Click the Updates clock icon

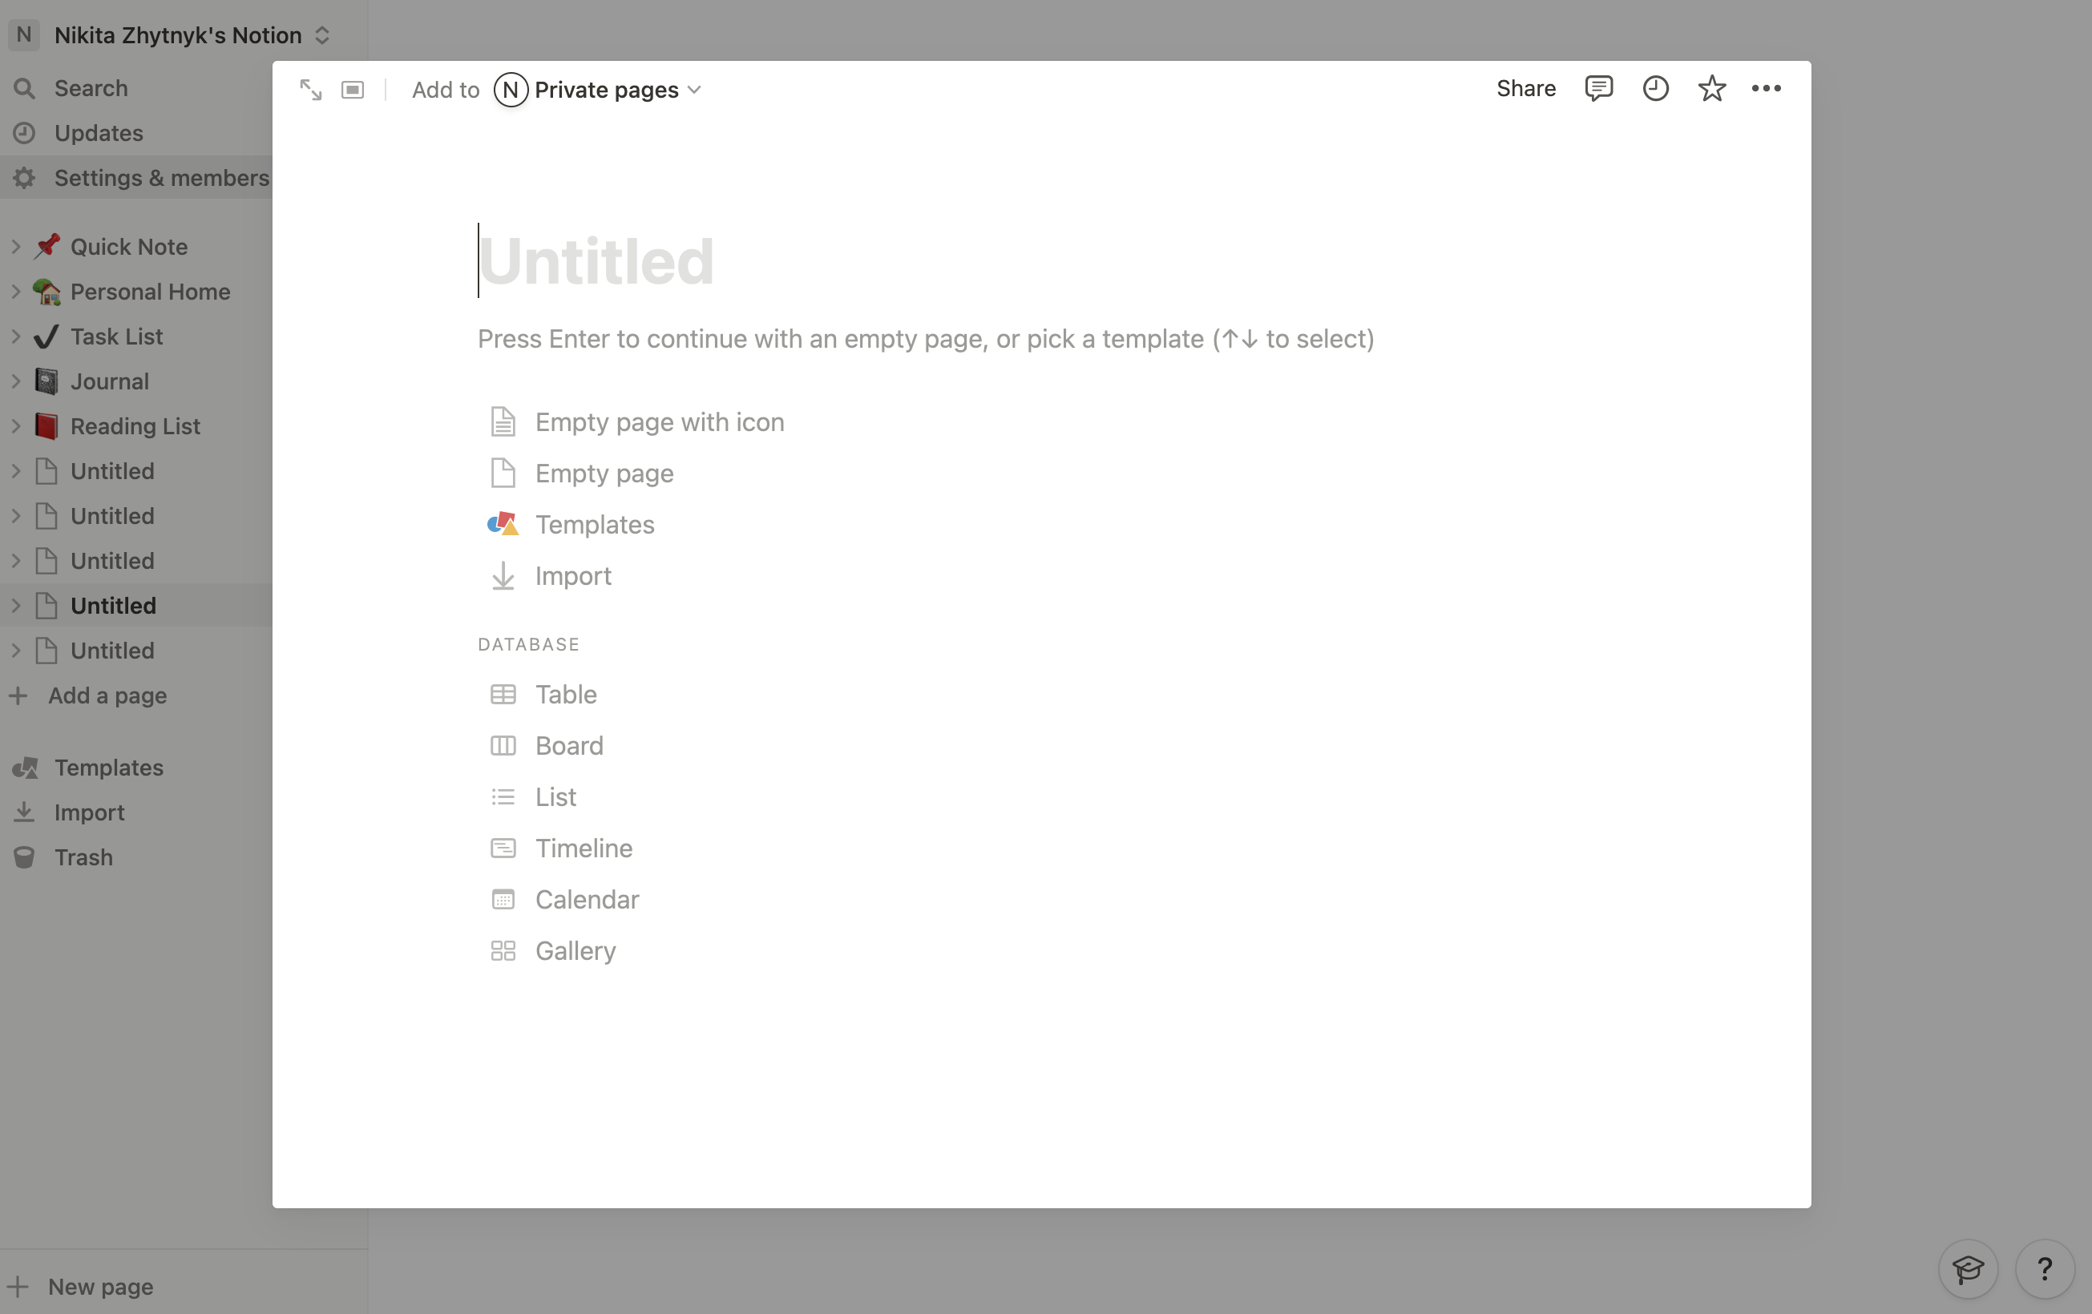[24, 133]
